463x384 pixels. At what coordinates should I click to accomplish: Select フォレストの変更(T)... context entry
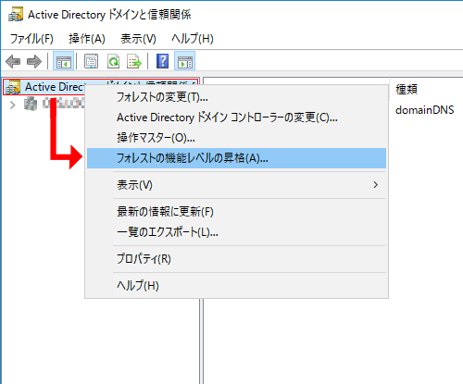[236, 97]
